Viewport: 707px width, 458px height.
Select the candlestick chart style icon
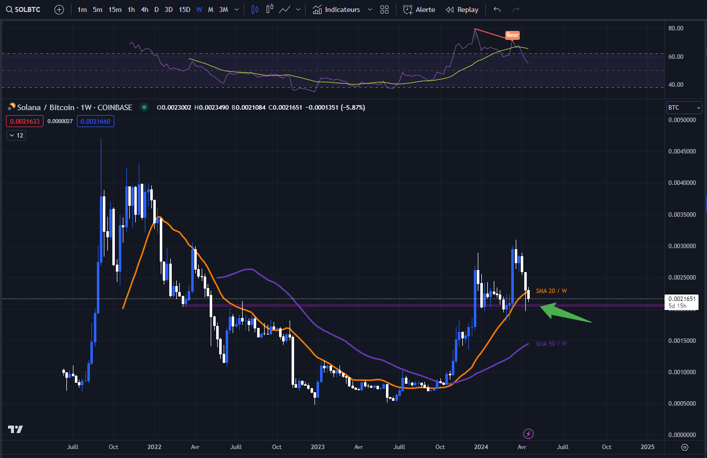pyautogui.click(x=254, y=9)
